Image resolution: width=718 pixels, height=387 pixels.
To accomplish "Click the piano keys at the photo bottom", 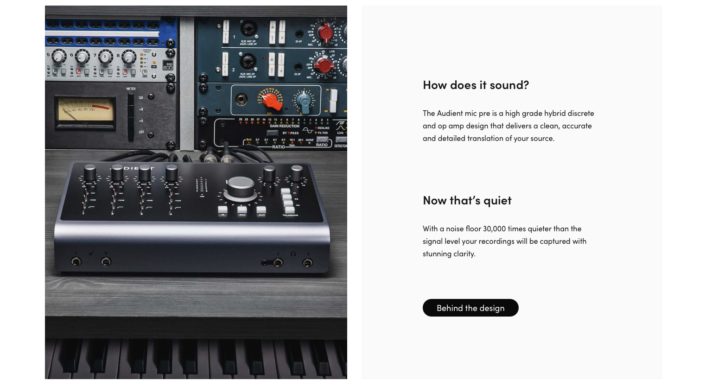I will (x=196, y=359).
